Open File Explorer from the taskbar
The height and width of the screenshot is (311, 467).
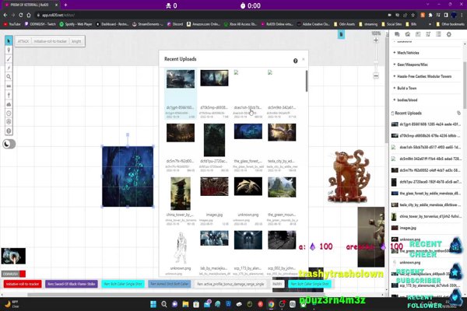(x=185, y=304)
